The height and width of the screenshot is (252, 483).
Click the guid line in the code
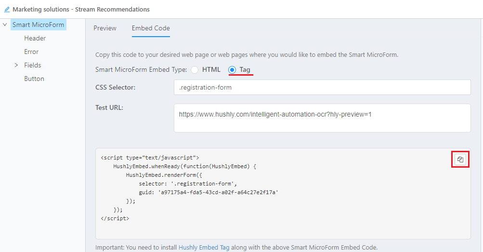pyautogui.click(x=209, y=193)
